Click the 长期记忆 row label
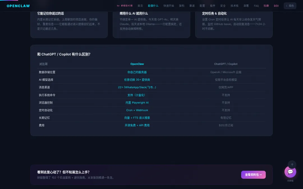Viewport: 303px width, 189px height. (x=44, y=118)
